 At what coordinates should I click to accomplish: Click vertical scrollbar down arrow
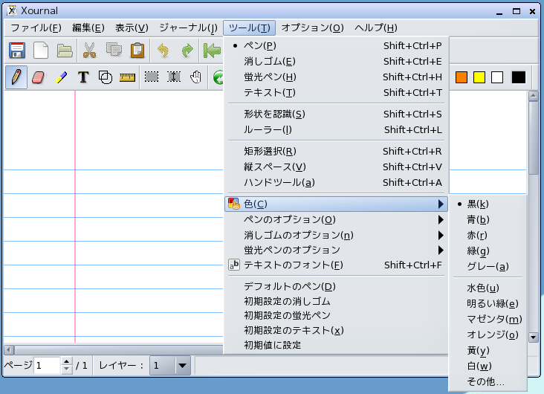click(x=534, y=337)
